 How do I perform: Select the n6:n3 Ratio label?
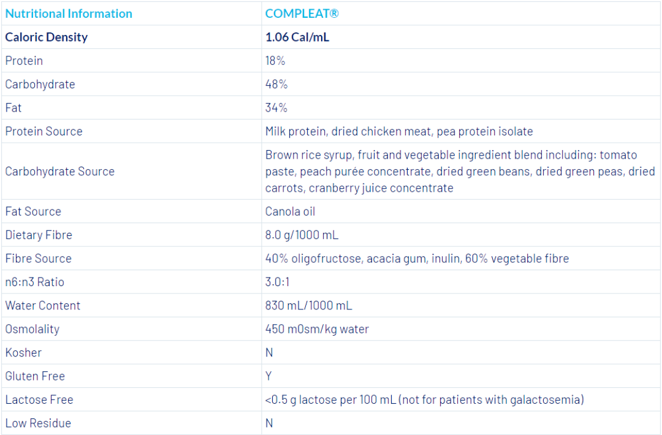[34, 282]
